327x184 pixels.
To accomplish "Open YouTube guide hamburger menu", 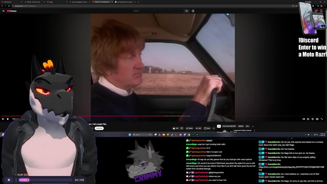I will [3, 11].
